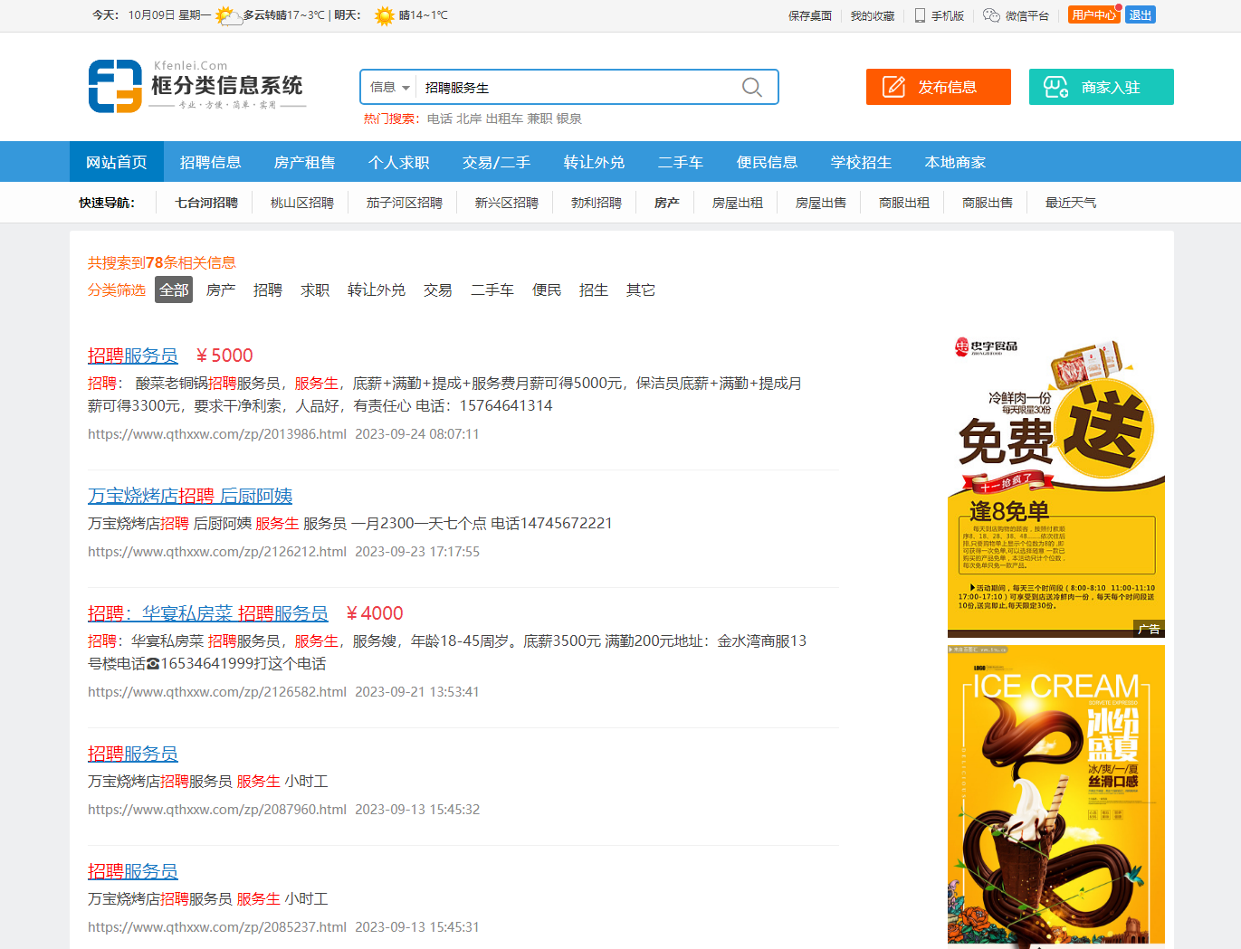This screenshot has width=1241, height=949.
Task: Filter results by 房产 category
Action: click(x=220, y=289)
